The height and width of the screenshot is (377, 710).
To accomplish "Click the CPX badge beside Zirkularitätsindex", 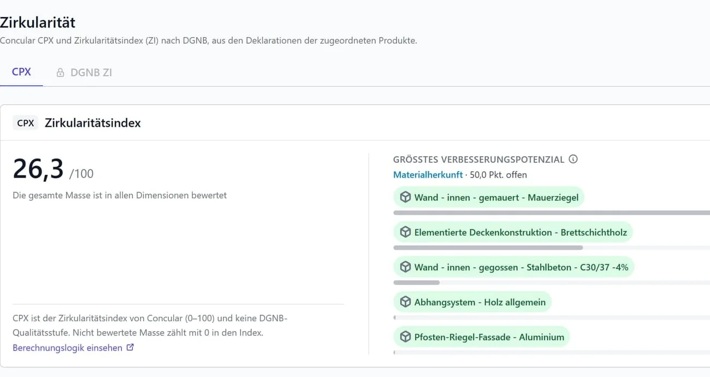I will [x=26, y=123].
